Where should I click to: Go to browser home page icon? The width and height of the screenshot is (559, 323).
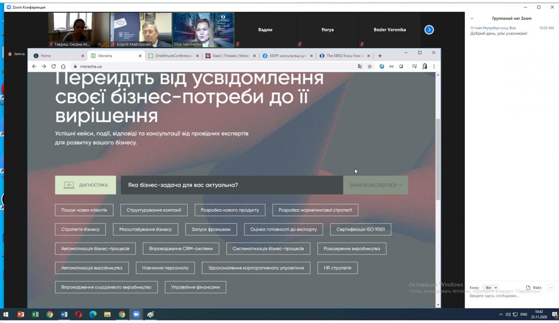(63, 66)
